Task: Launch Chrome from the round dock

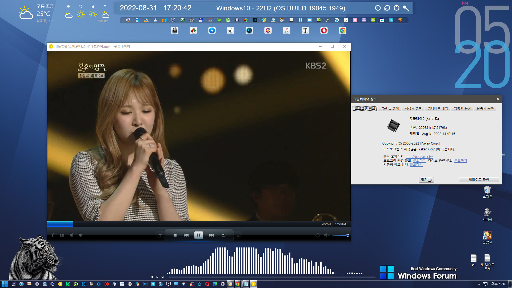Action: coord(342,30)
